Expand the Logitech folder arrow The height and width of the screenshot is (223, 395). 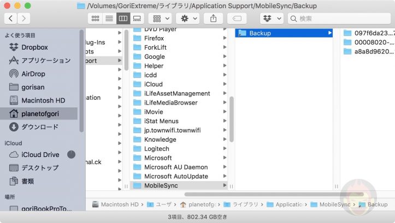(225, 148)
